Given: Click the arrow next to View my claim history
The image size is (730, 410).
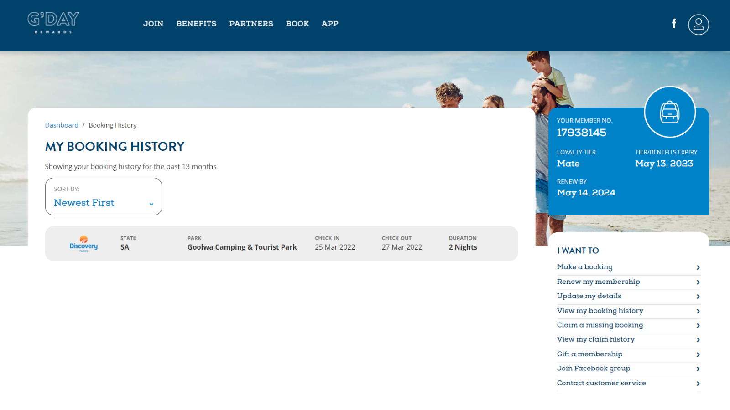Looking at the screenshot, I should (x=698, y=340).
